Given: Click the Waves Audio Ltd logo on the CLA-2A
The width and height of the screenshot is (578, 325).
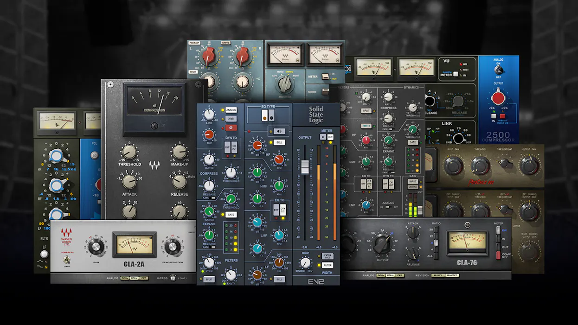Looking at the screenshot, I should tap(66, 236).
